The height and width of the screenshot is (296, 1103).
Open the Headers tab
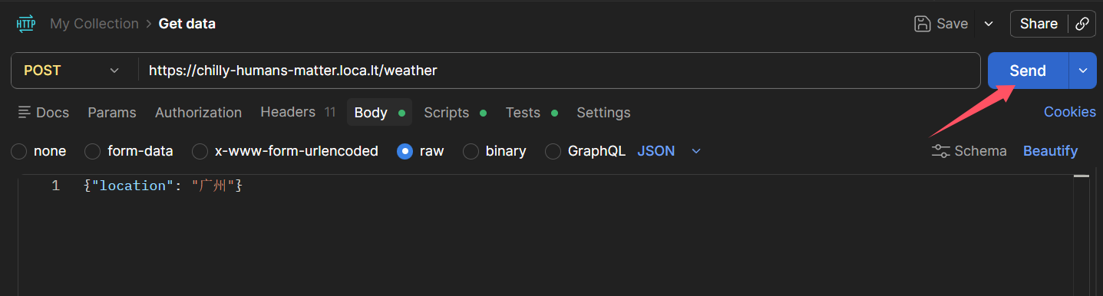coord(298,112)
